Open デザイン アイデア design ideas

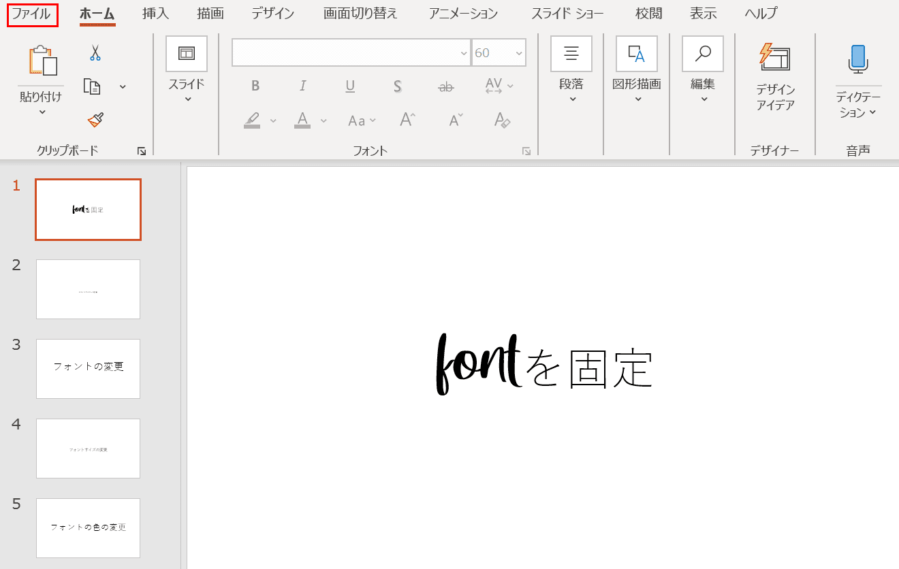775,78
